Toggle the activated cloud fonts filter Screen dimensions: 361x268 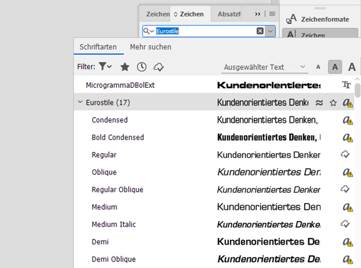coord(159,67)
